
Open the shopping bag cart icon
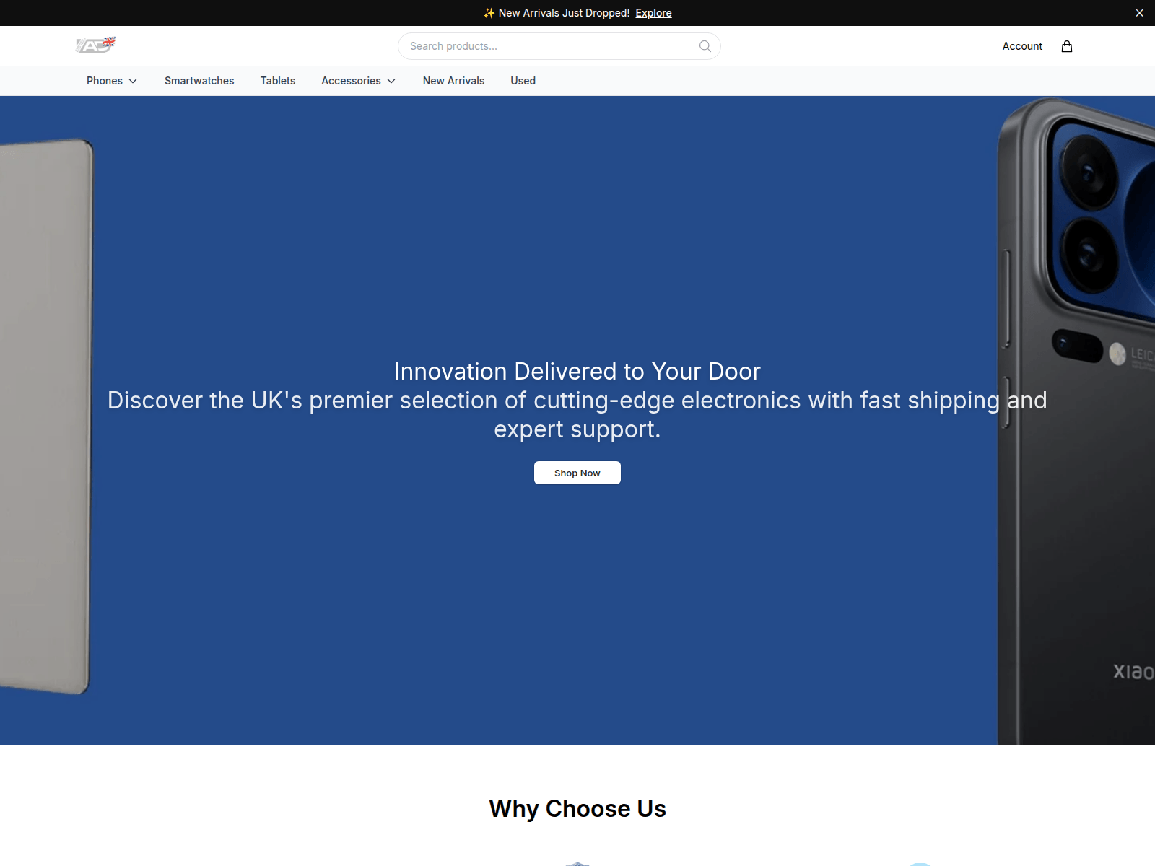[x=1067, y=46]
